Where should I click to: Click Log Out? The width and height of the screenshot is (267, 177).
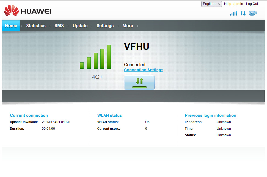click(x=252, y=4)
